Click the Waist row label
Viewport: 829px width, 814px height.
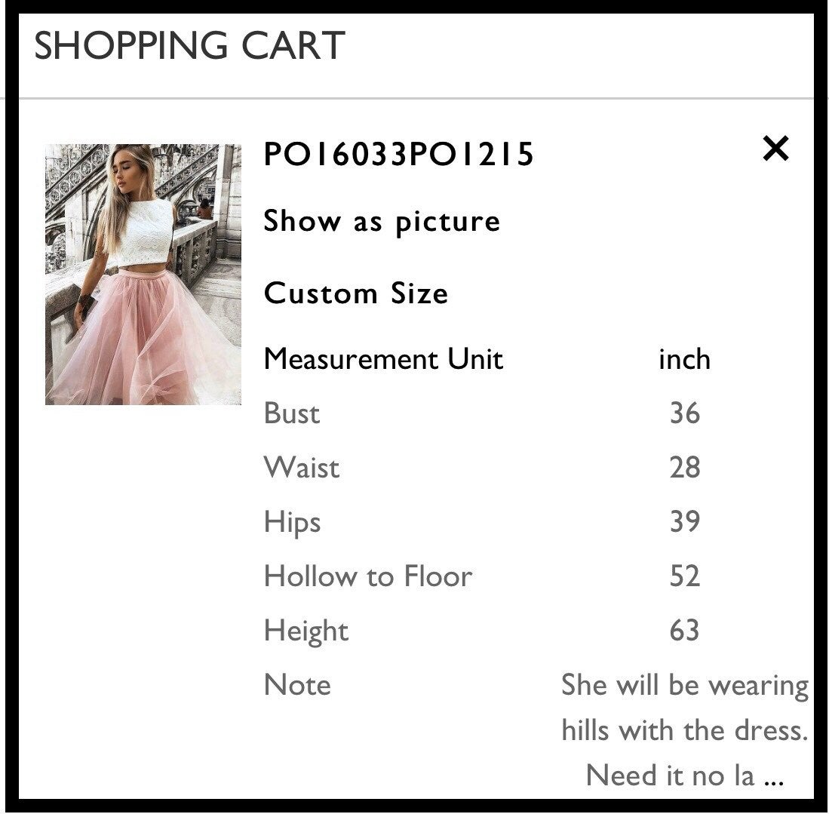coord(302,468)
